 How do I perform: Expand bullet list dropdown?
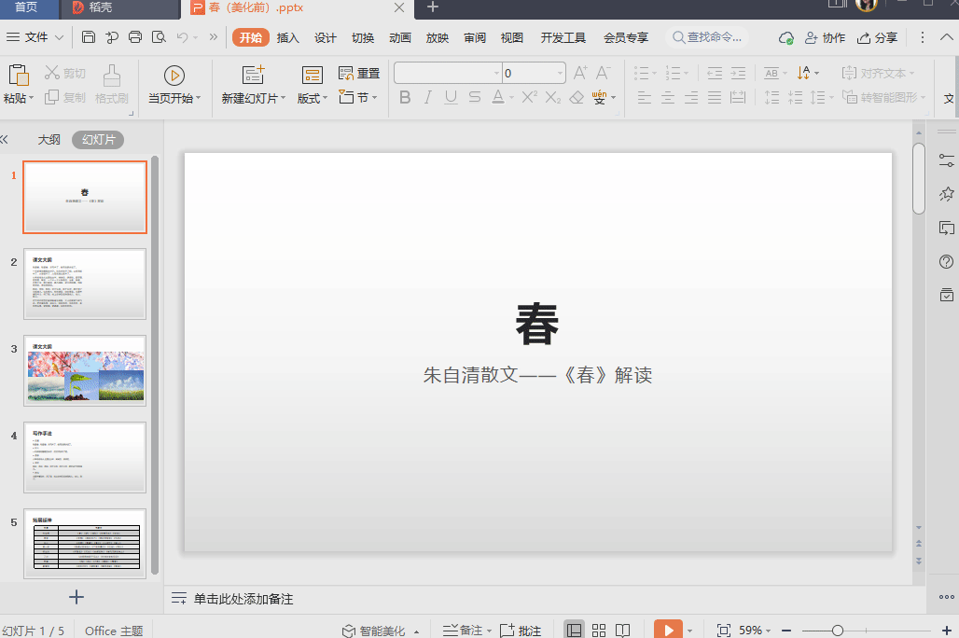655,74
